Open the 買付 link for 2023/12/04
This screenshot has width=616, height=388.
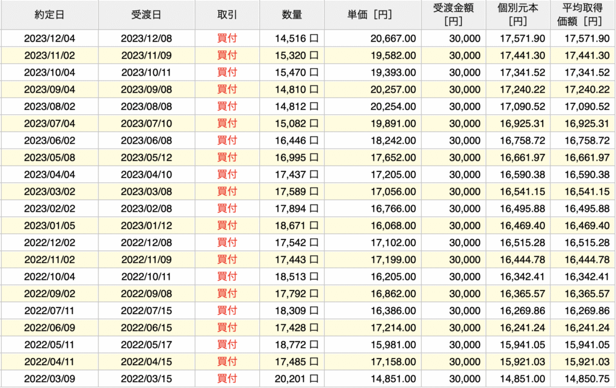click(x=227, y=38)
